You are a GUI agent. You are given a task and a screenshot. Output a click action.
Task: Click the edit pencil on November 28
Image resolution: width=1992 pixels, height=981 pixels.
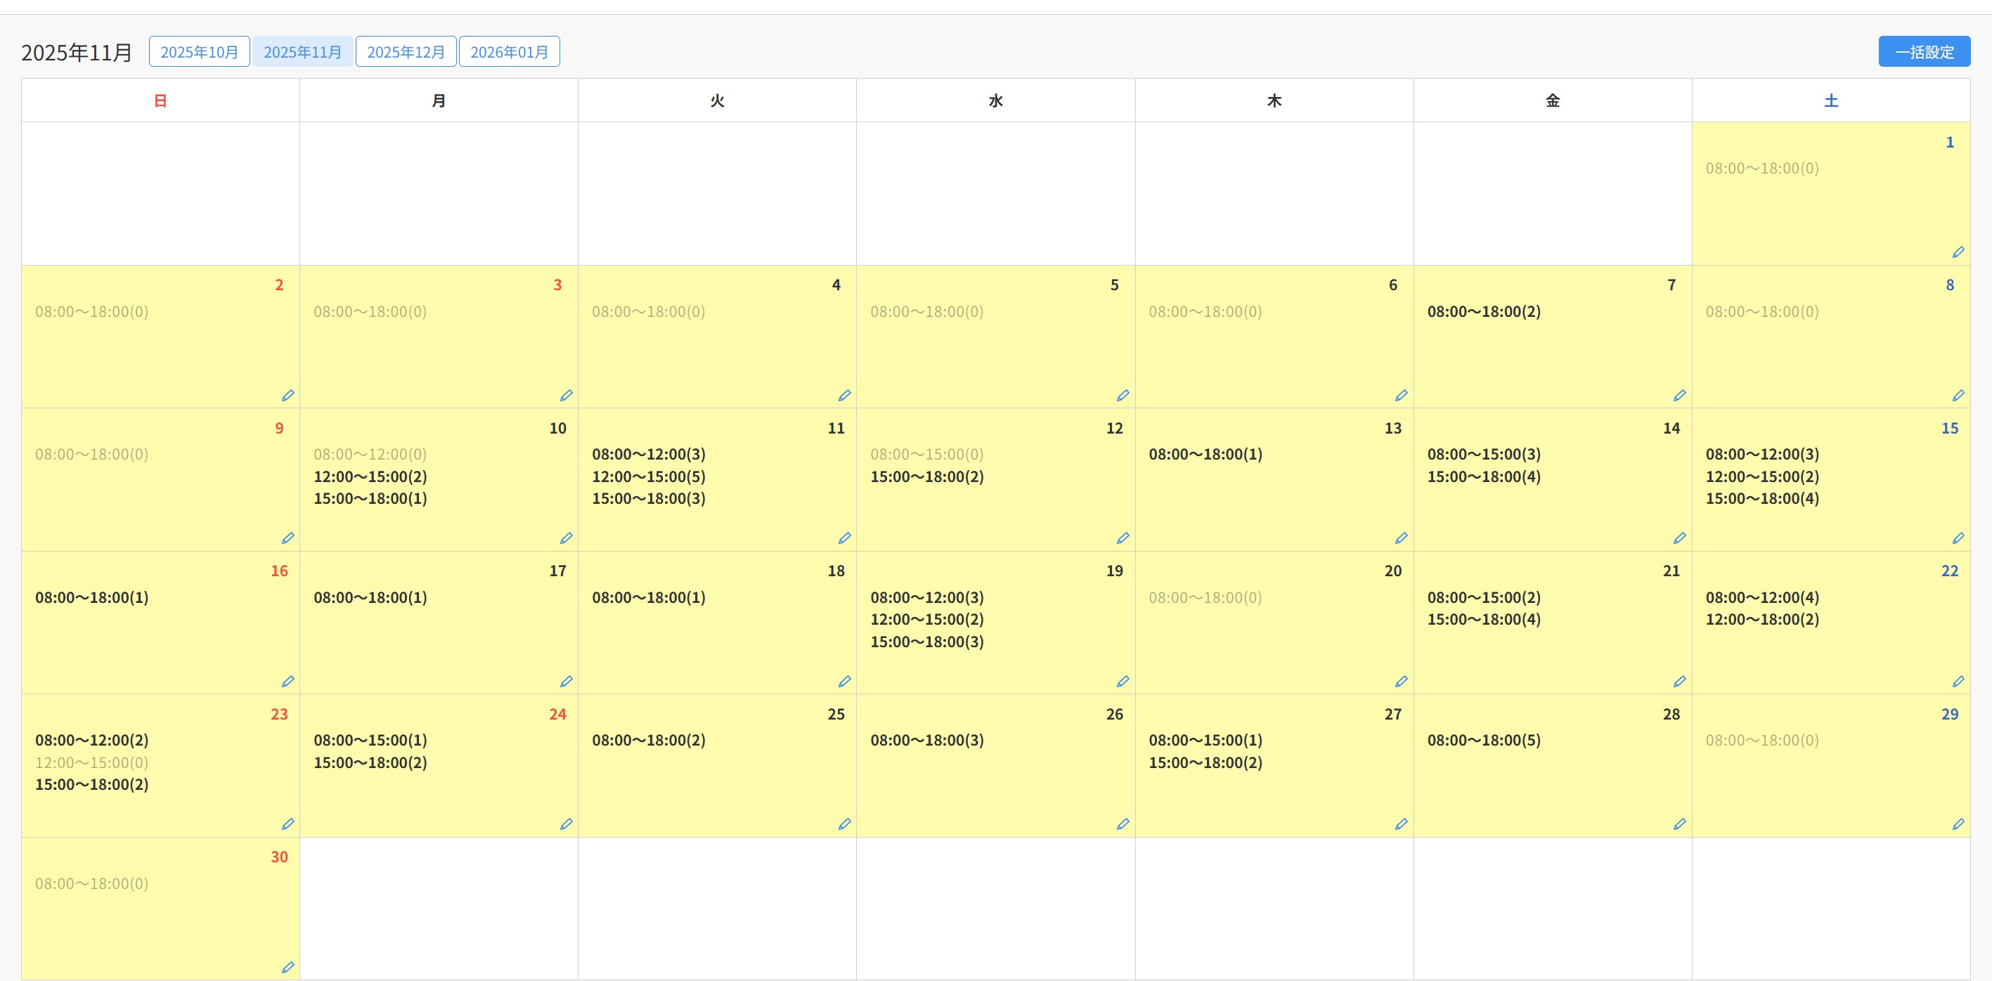click(x=1679, y=824)
